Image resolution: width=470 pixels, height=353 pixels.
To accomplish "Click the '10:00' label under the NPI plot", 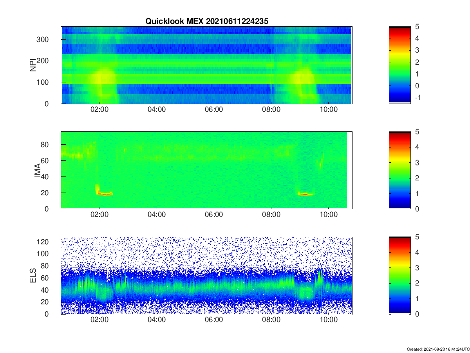I will click(328, 110).
